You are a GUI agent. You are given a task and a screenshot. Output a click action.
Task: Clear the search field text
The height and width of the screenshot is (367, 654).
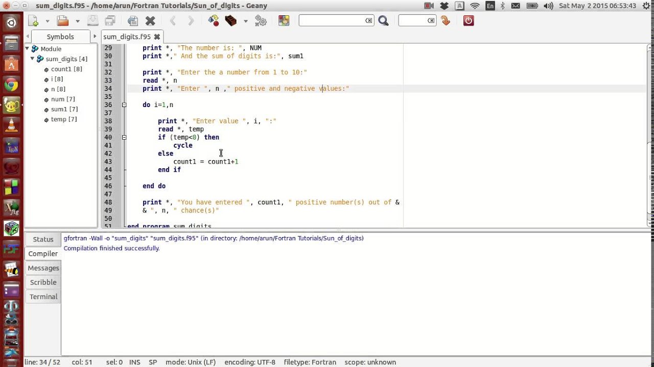coord(369,20)
